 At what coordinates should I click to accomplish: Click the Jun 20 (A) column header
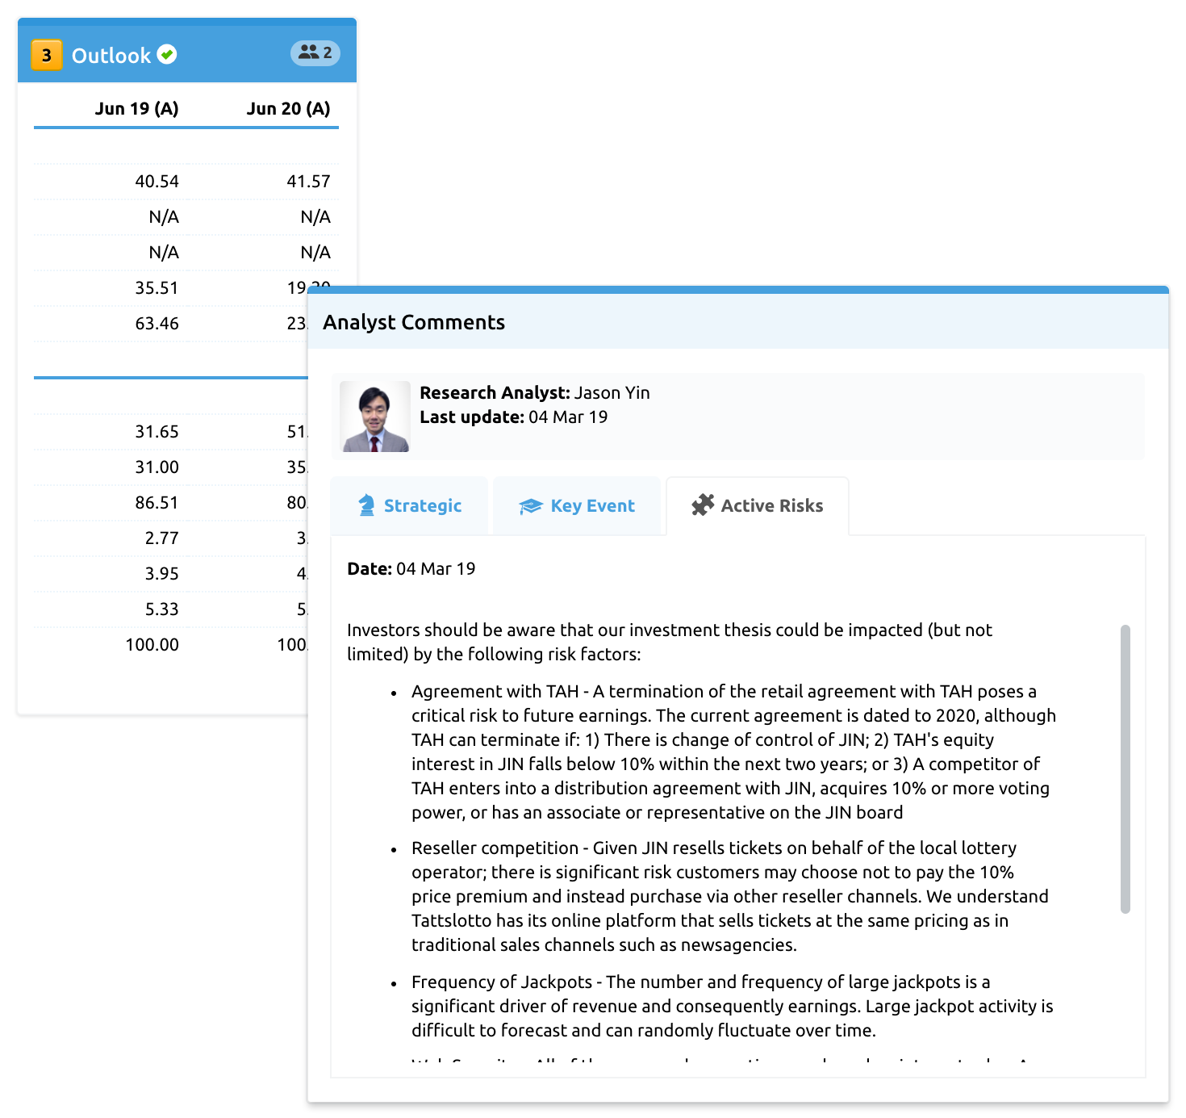pos(288,108)
